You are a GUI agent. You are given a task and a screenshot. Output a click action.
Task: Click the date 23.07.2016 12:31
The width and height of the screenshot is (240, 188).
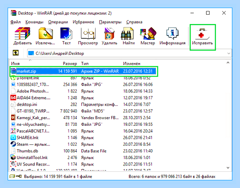(138, 71)
